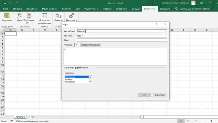Open the Міри measures menu
This screenshot has height=123, width=218.
(x=19, y=18)
